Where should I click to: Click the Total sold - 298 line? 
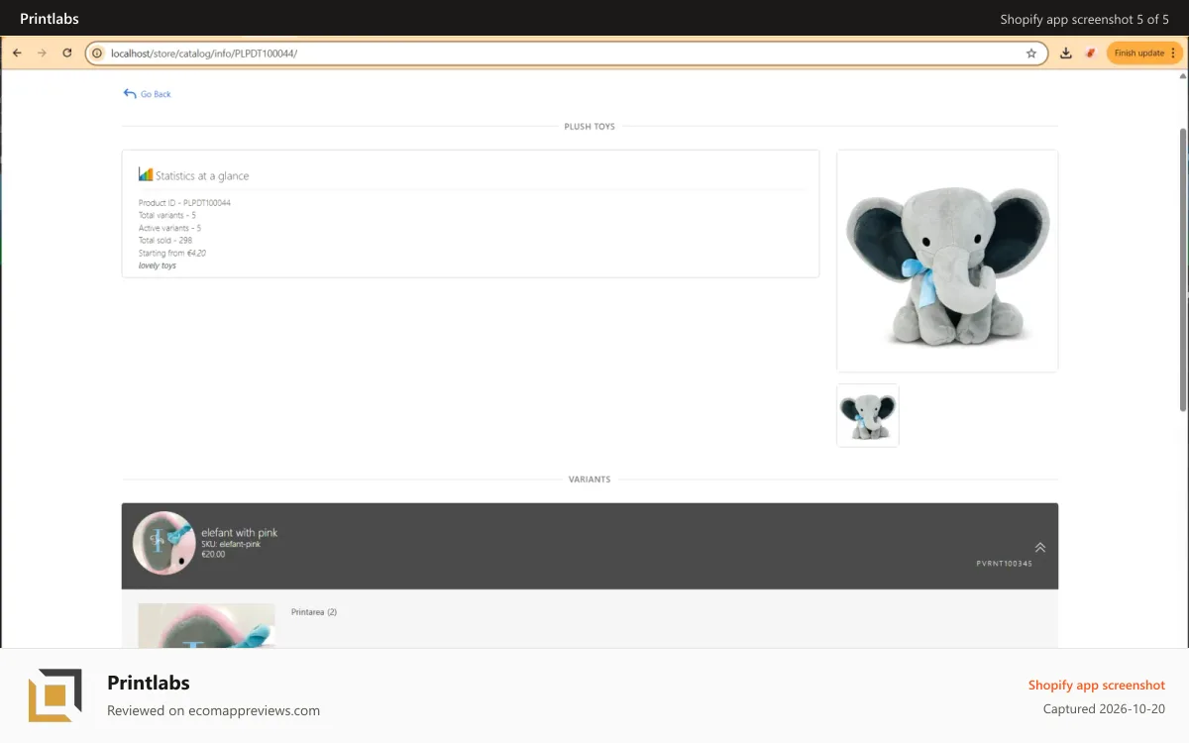tap(165, 241)
